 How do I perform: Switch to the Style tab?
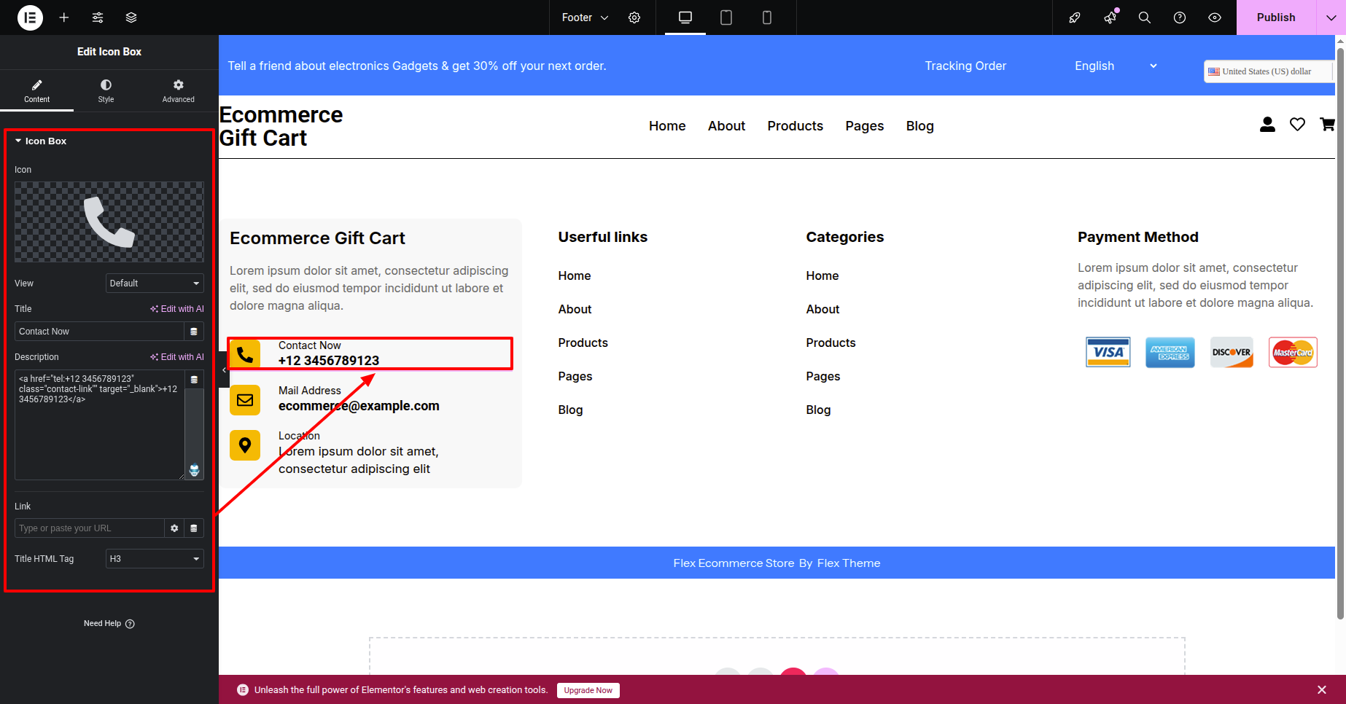click(x=106, y=90)
